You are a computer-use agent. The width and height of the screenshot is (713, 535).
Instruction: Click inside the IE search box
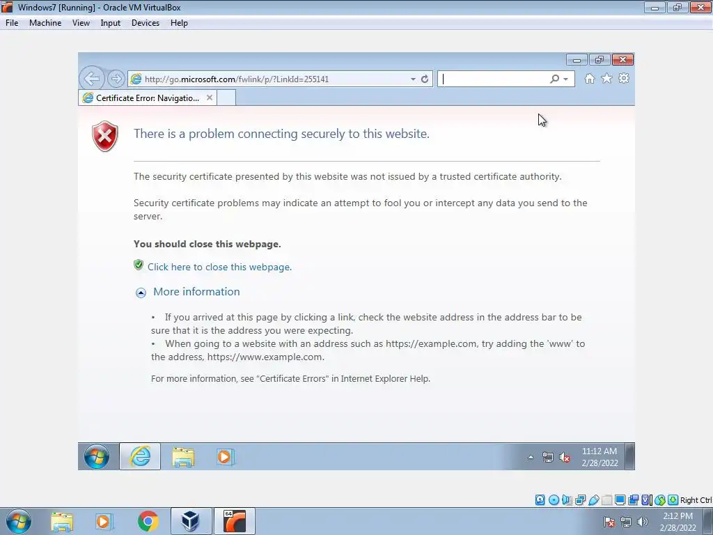(494, 79)
